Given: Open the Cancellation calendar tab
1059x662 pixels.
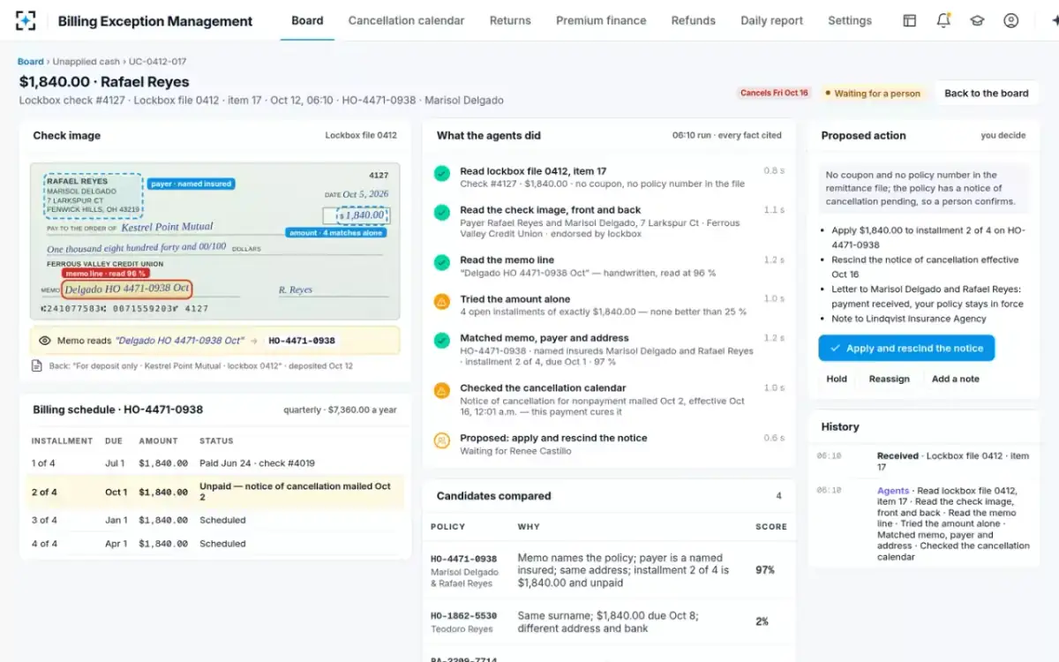Looking at the screenshot, I should 407,20.
